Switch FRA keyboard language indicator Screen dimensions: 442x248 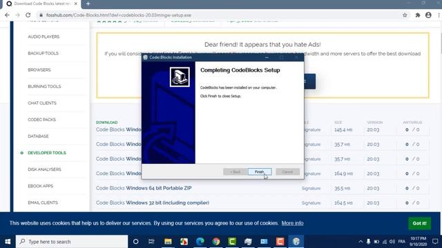[402, 242]
